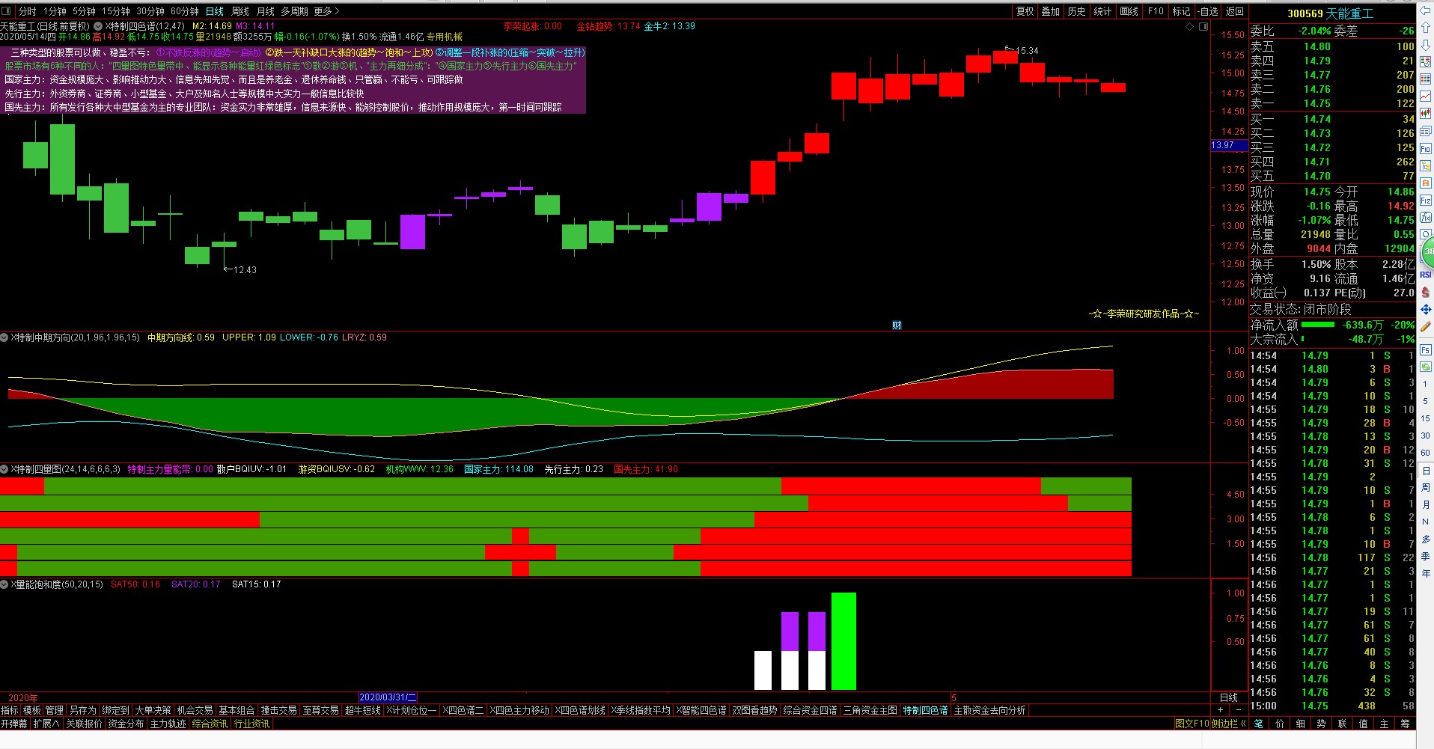This screenshot has width=1434, height=749.
Task: Click the red S icon in right toolbar
Action: tap(1426, 292)
